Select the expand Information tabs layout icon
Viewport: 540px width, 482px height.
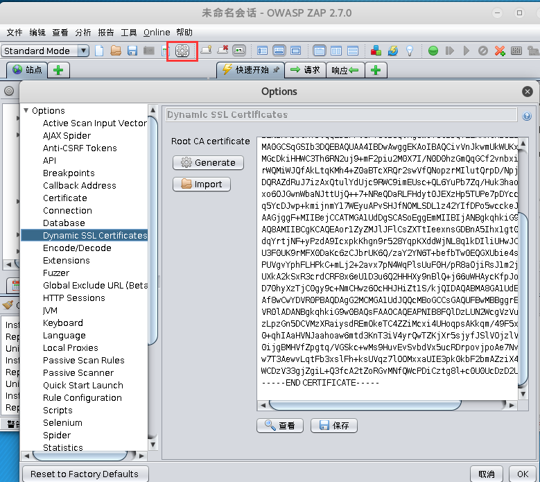coord(279,51)
